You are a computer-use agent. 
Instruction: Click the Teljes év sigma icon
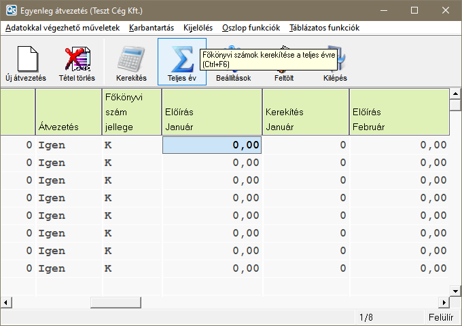181,61
